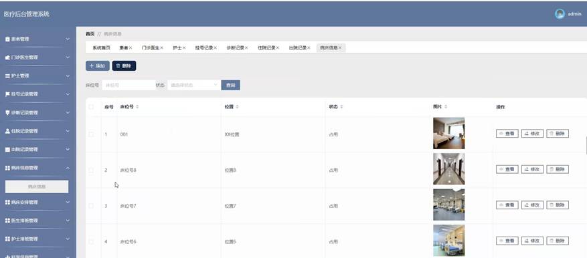
Task: Click 查看 for row 床位号8
Action: tap(507, 169)
